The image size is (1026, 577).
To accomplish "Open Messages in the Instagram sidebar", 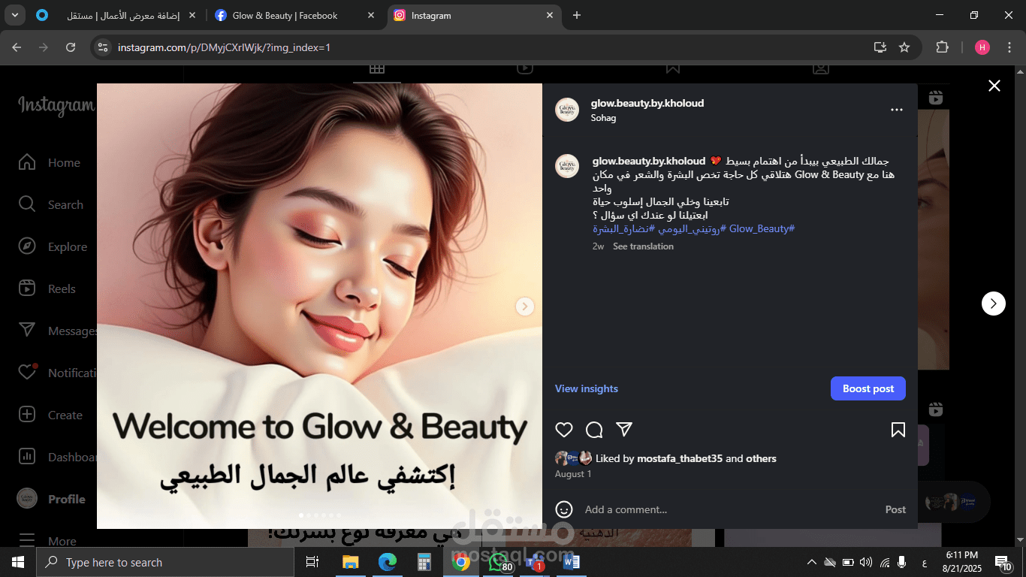I will coord(57,331).
